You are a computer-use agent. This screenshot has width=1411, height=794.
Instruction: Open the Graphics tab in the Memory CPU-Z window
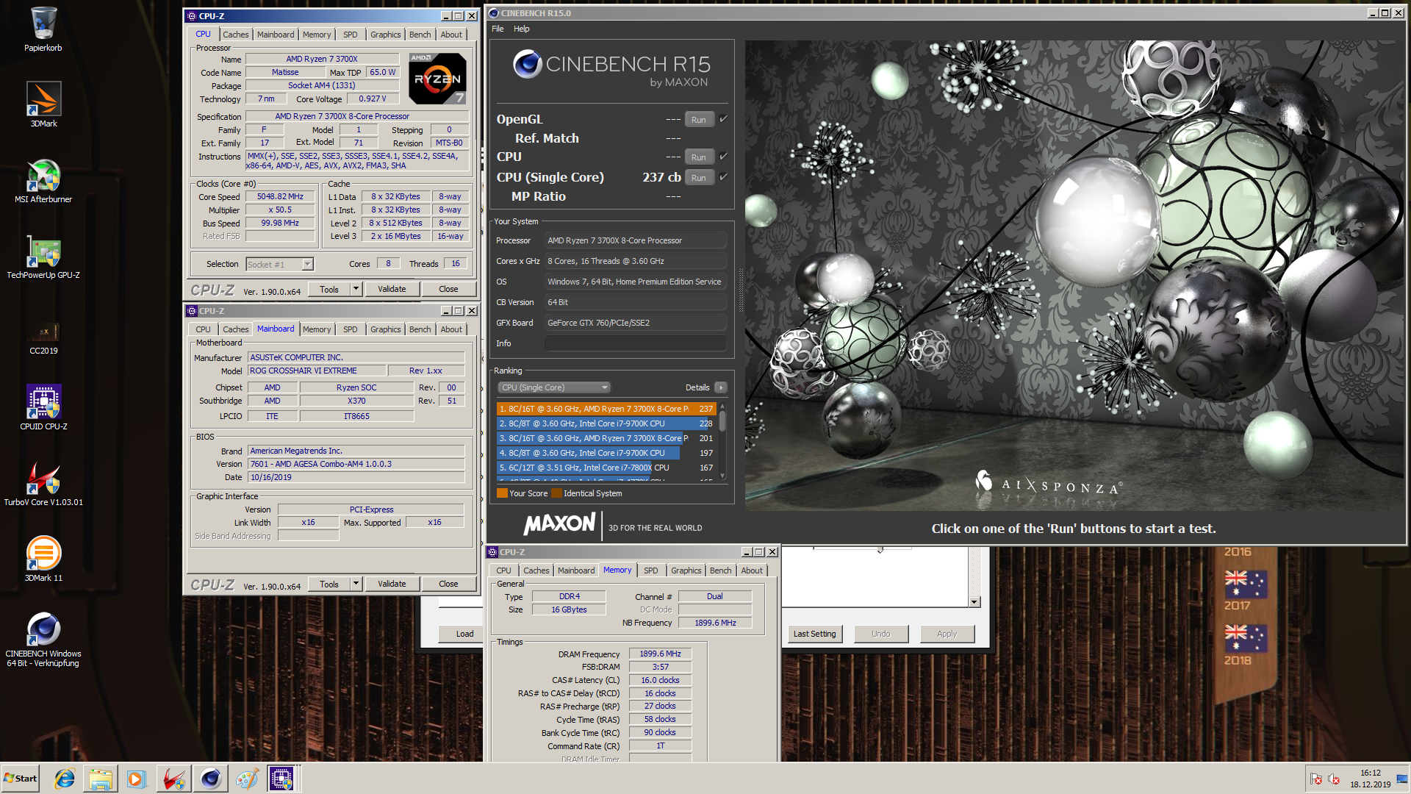click(686, 571)
